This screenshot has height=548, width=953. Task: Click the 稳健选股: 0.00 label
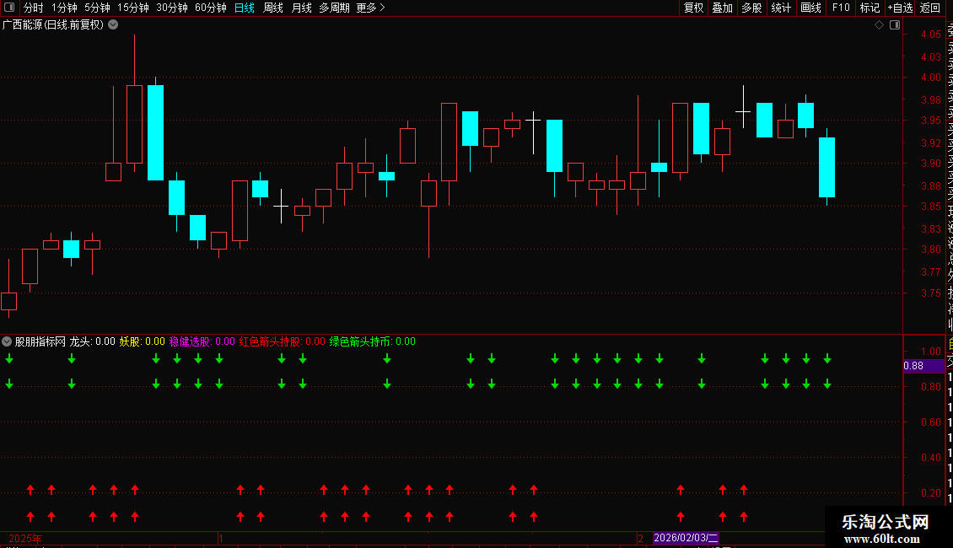click(x=202, y=341)
